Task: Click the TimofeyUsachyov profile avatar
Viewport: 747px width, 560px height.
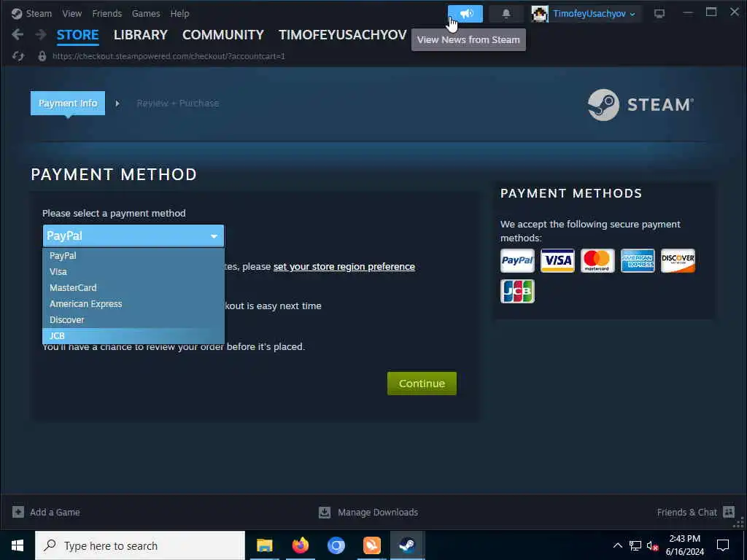Action: coord(540,14)
